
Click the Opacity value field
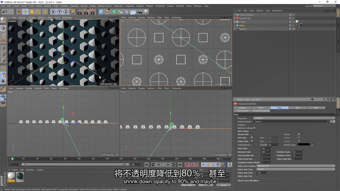click(273, 145)
